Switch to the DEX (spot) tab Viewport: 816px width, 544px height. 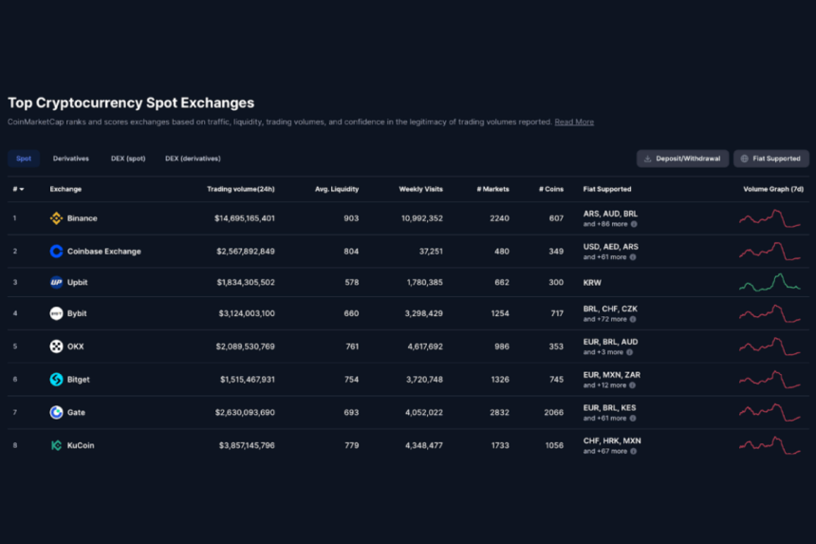[x=128, y=159]
